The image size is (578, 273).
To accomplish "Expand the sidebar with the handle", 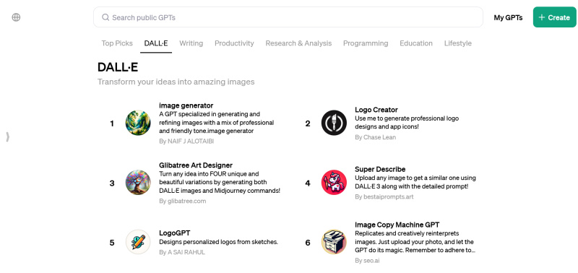I will (7, 137).
